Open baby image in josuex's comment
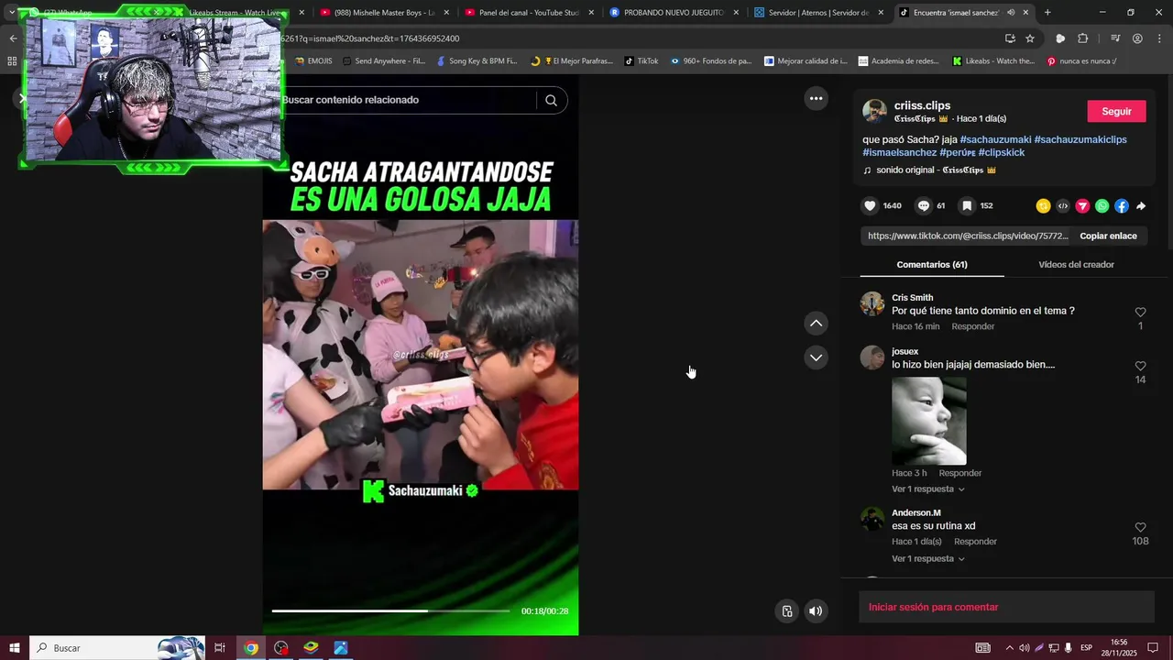Screen dimensions: 1173x660 pyautogui.click(x=928, y=421)
